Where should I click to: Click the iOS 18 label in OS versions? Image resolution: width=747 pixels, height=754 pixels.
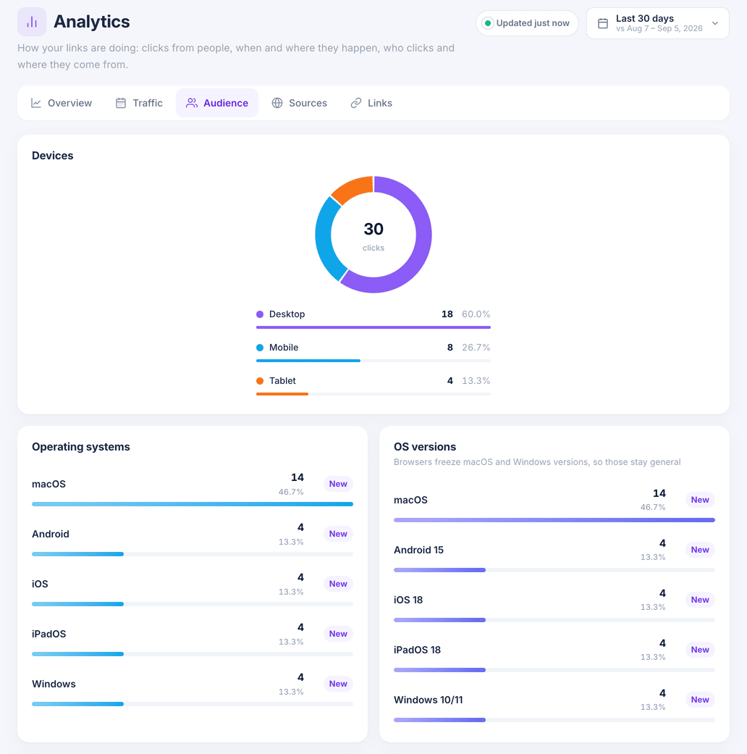coord(408,600)
